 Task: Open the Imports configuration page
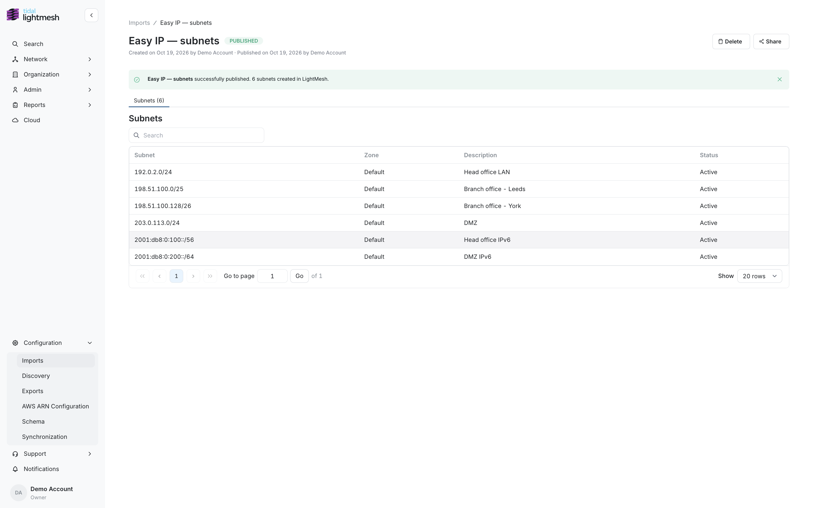point(56,360)
